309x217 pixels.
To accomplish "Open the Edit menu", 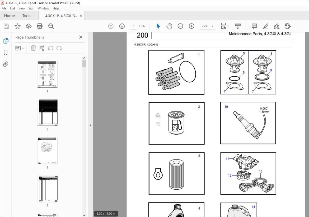I will pos(12,8).
